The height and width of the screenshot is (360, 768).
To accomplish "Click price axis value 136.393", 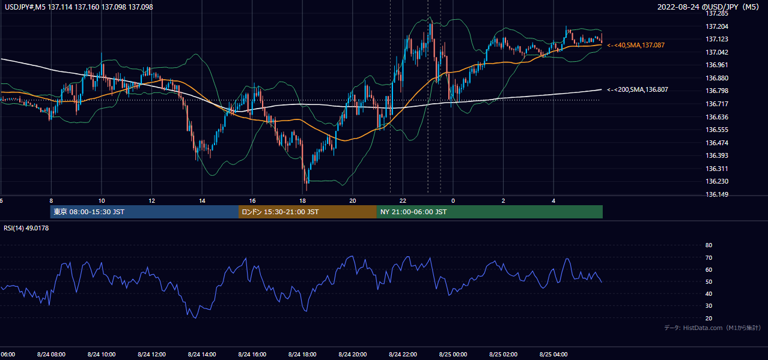I will [718, 155].
